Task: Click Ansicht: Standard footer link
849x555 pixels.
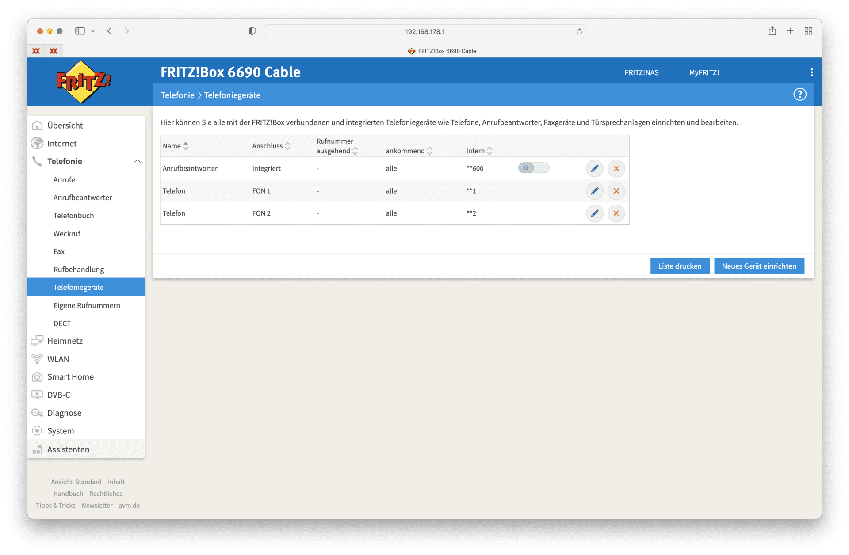Action: [76, 482]
